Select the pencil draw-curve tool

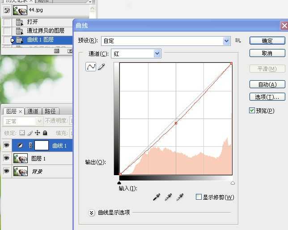102,67
